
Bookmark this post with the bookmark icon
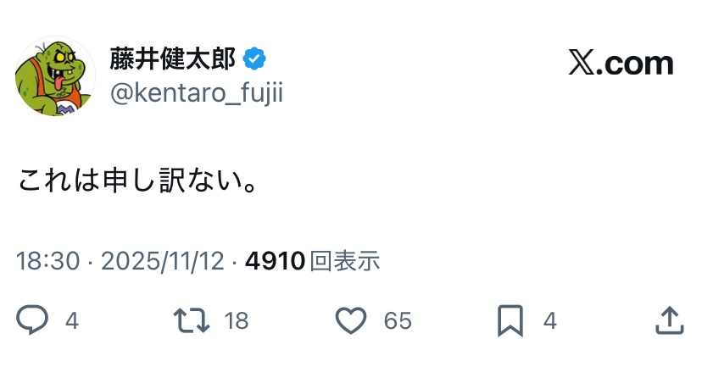(x=510, y=320)
